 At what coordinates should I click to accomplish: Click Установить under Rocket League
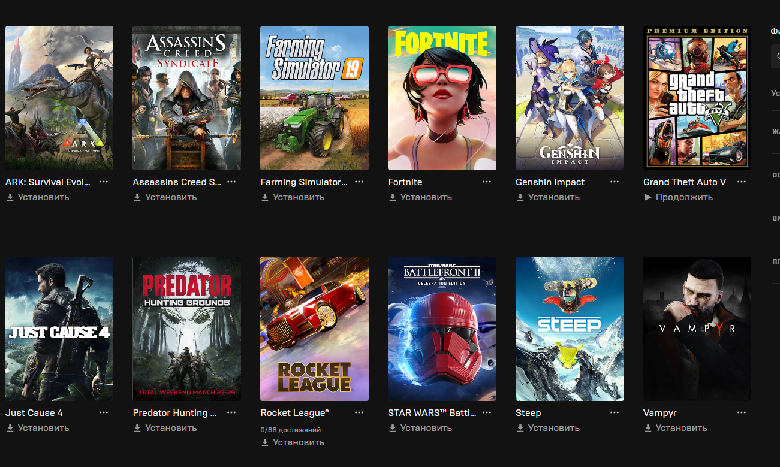293,442
